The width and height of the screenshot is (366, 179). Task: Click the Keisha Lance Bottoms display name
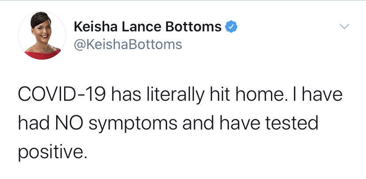coord(148,27)
